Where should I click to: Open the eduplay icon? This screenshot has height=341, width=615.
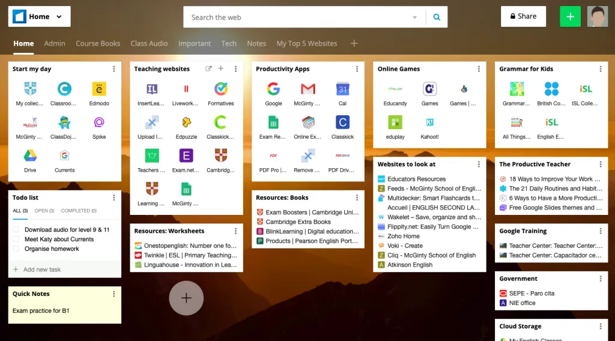tap(395, 122)
